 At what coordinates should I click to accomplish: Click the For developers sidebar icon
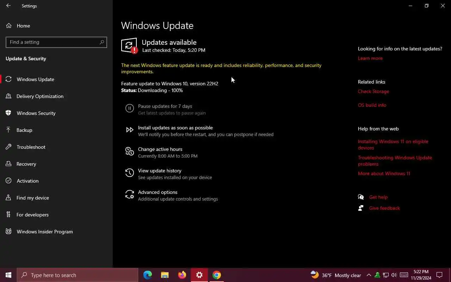click(9, 215)
